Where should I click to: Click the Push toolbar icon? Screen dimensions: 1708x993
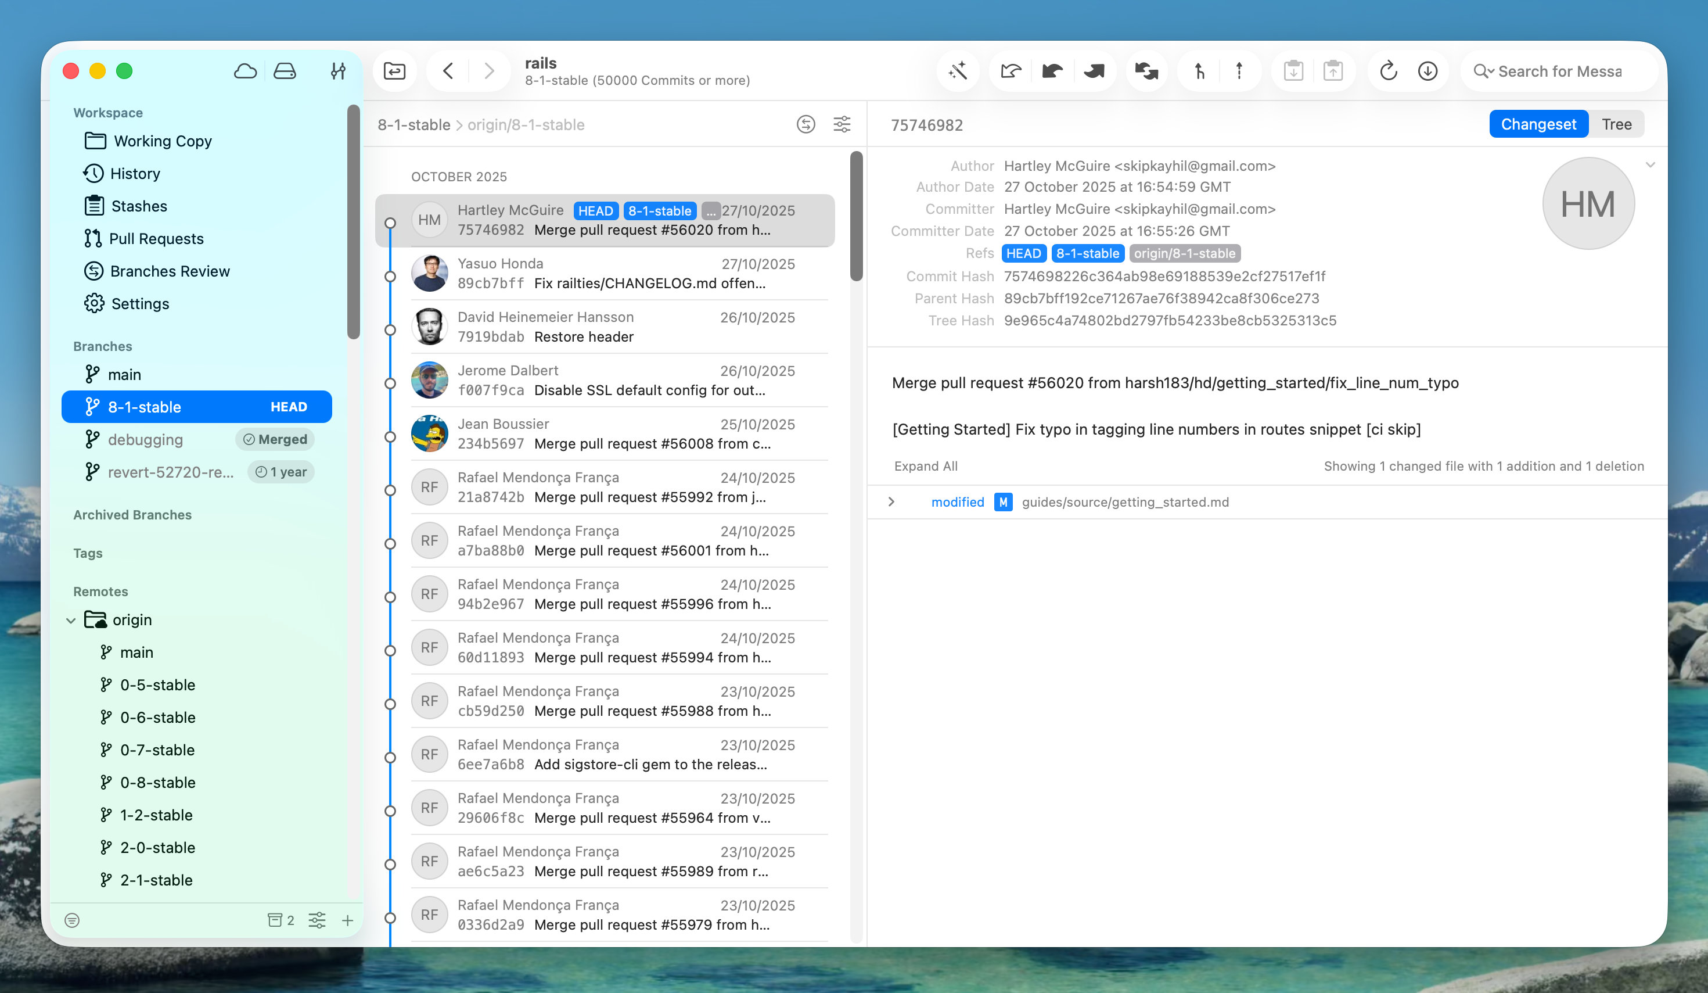pos(1095,70)
